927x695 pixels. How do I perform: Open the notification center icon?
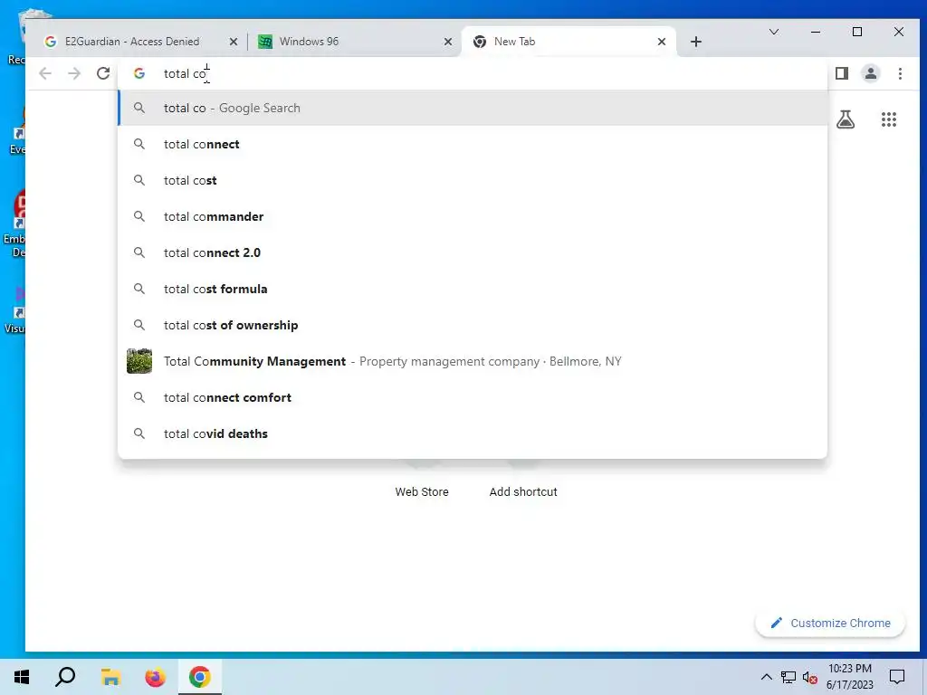pos(897,677)
